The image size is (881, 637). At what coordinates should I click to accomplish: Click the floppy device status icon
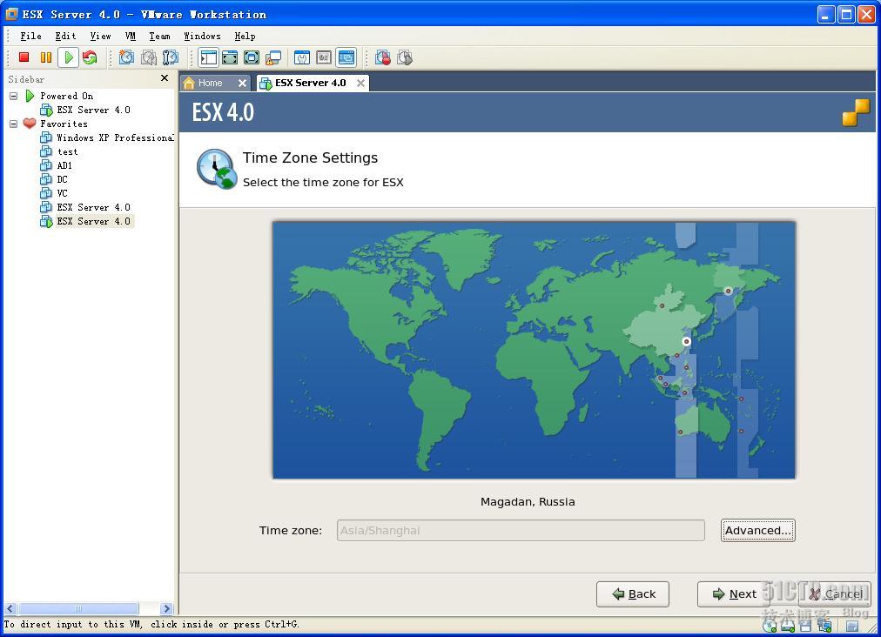(x=806, y=625)
